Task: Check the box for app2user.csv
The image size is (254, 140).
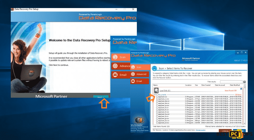Action: [157, 97]
